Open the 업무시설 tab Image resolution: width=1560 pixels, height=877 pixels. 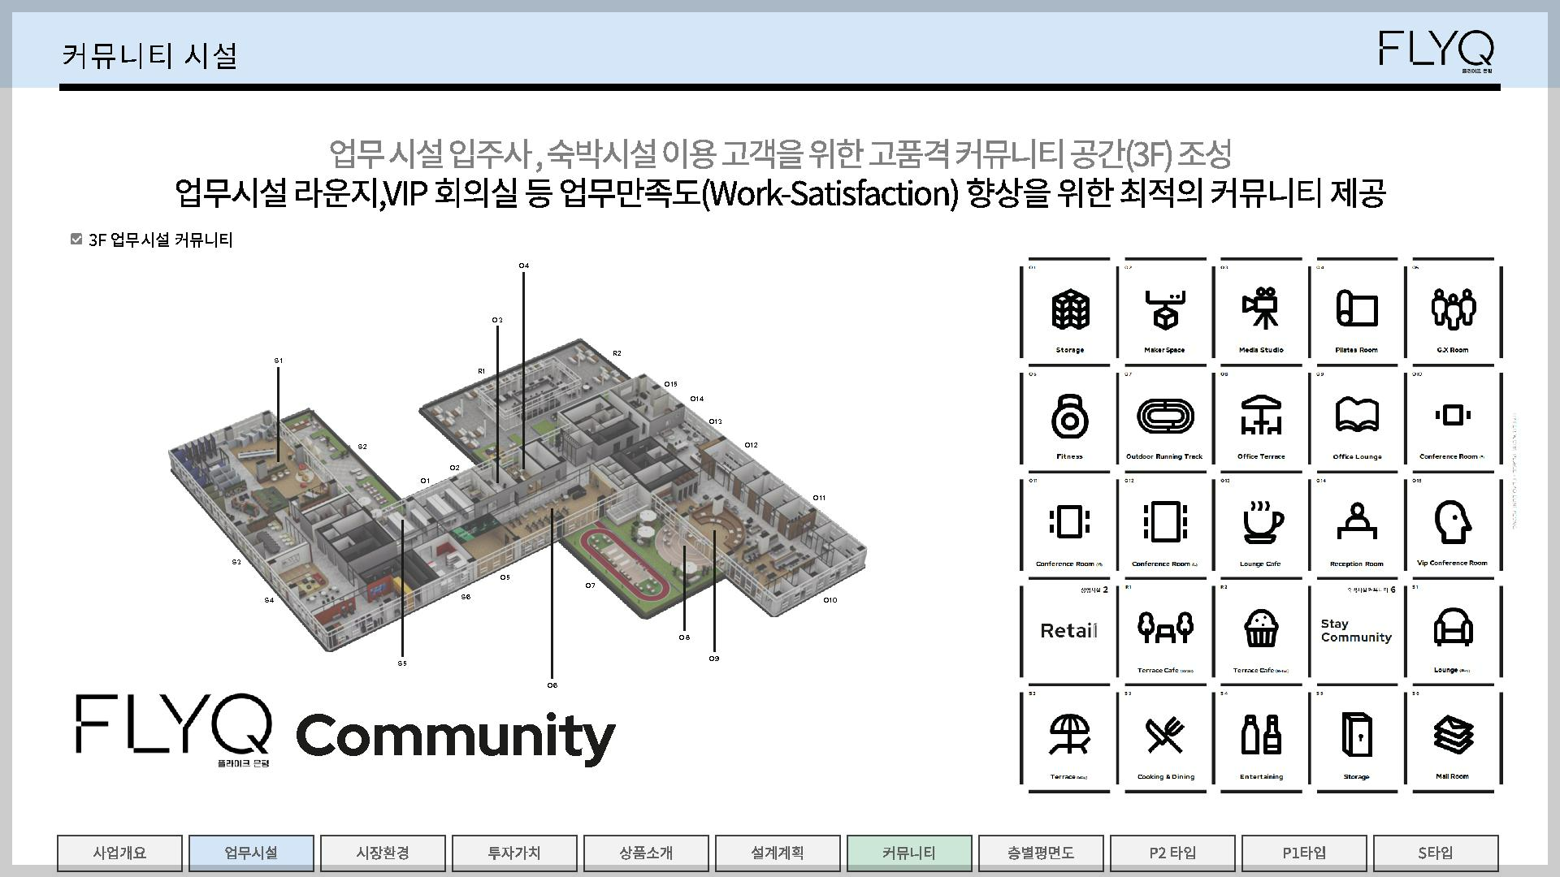(x=251, y=853)
